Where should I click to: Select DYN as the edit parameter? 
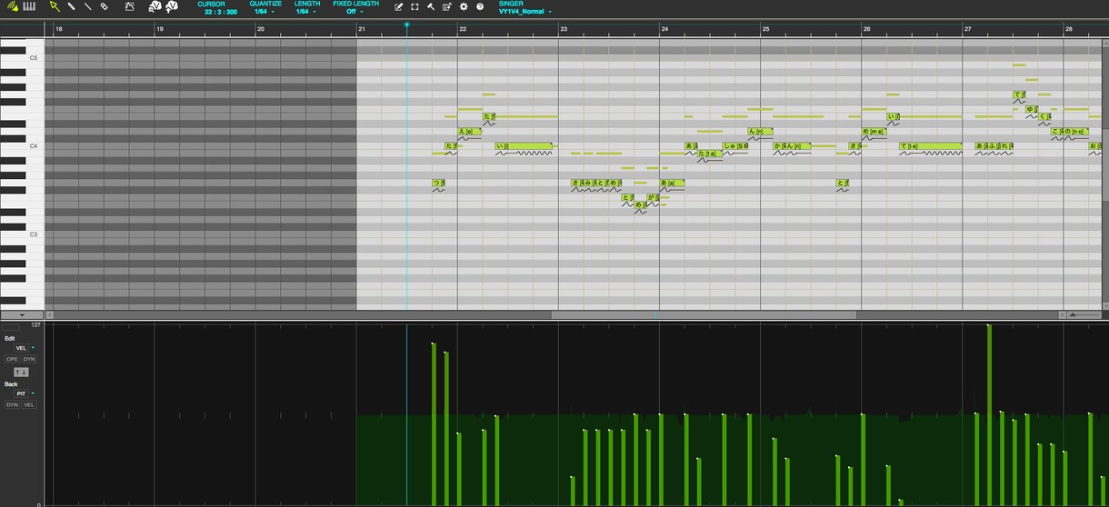pyautogui.click(x=29, y=359)
